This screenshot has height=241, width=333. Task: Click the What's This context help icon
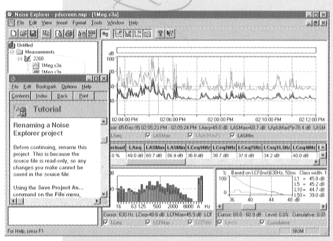[170, 34]
